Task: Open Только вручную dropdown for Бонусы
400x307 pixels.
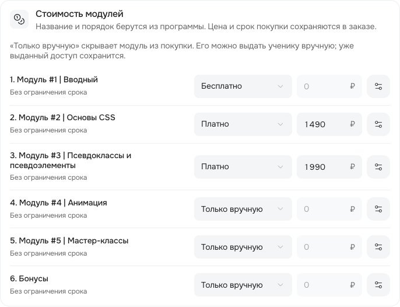Action: (x=243, y=285)
